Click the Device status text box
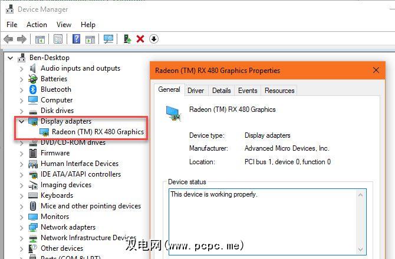The image size is (395, 259). point(267,222)
